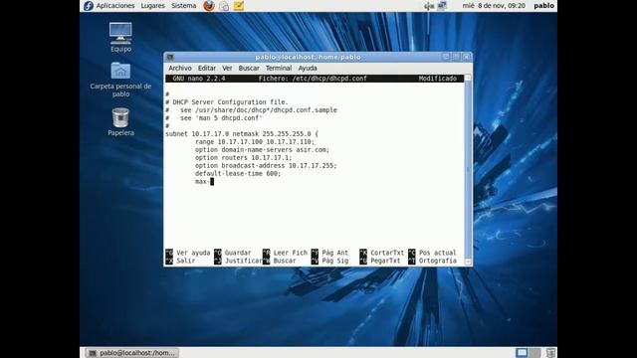Click the terminal window menu icon in titlebar

(x=170, y=58)
